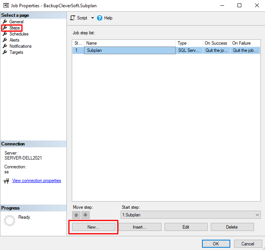Switch to the Schedules page
265x250 pixels.
pyautogui.click(x=19, y=34)
